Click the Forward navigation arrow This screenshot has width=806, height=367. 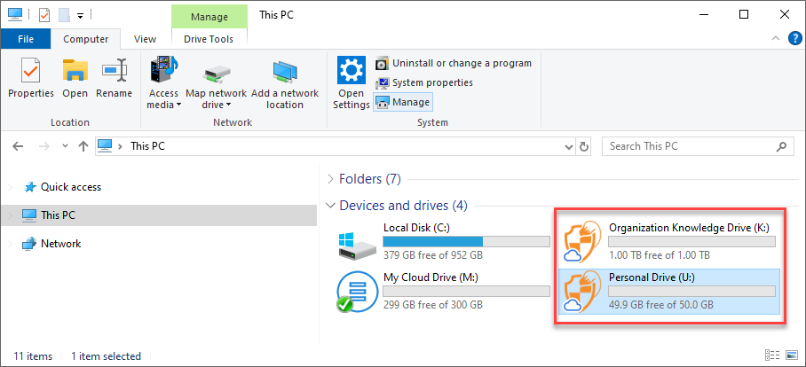(x=44, y=146)
